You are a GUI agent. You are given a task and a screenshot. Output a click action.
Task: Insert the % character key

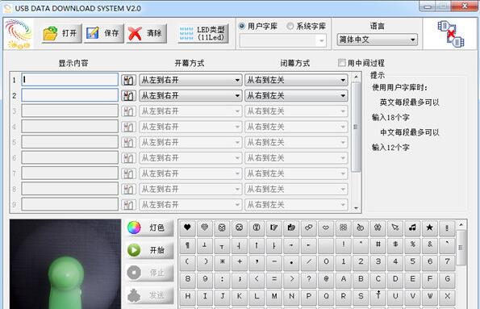(412, 244)
